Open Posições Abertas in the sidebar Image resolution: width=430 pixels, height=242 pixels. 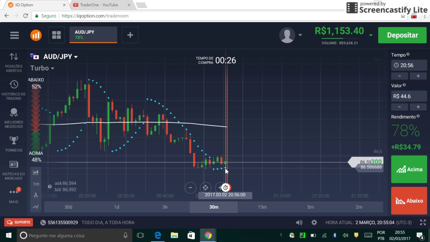click(x=14, y=63)
